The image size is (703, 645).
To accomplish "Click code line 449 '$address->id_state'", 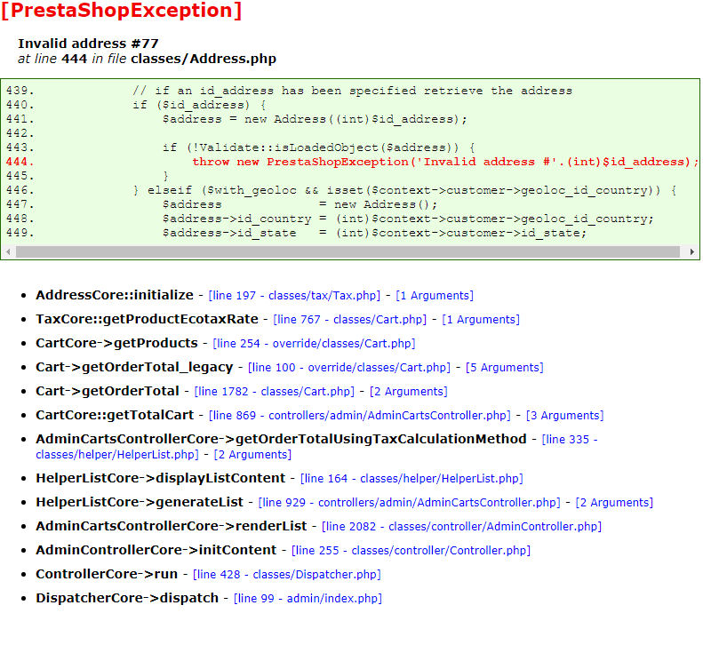I will point(374,233).
